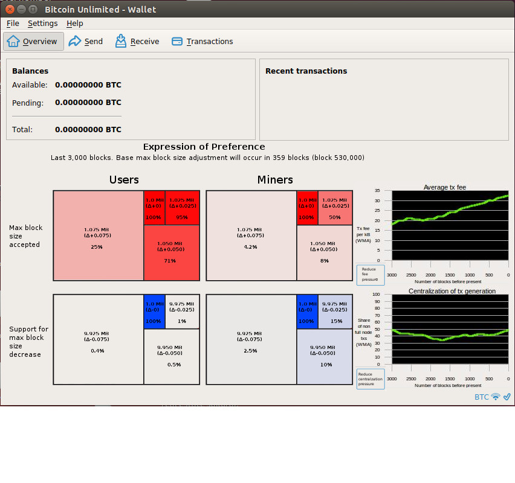Image resolution: width=515 pixels, height=483 pixels.
Task: Click the Pending balance value
Action: pos(88,103)
